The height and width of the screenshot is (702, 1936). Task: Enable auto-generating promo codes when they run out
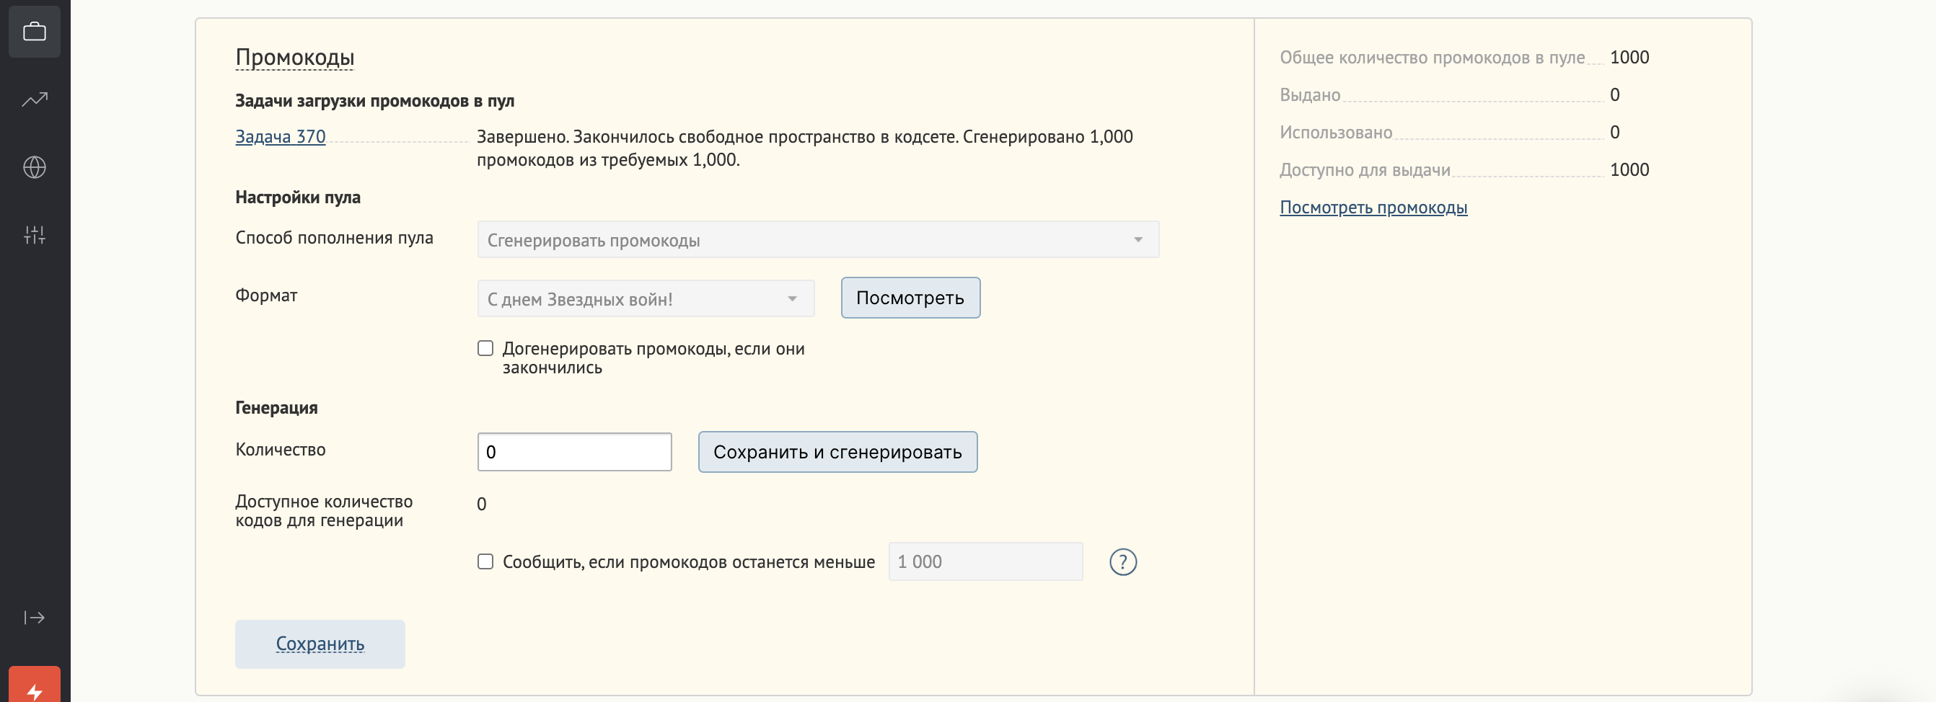(x=485, y=348)
